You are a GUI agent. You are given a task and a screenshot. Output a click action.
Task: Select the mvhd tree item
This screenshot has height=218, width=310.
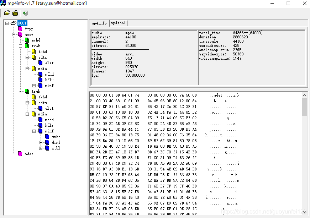36,40
